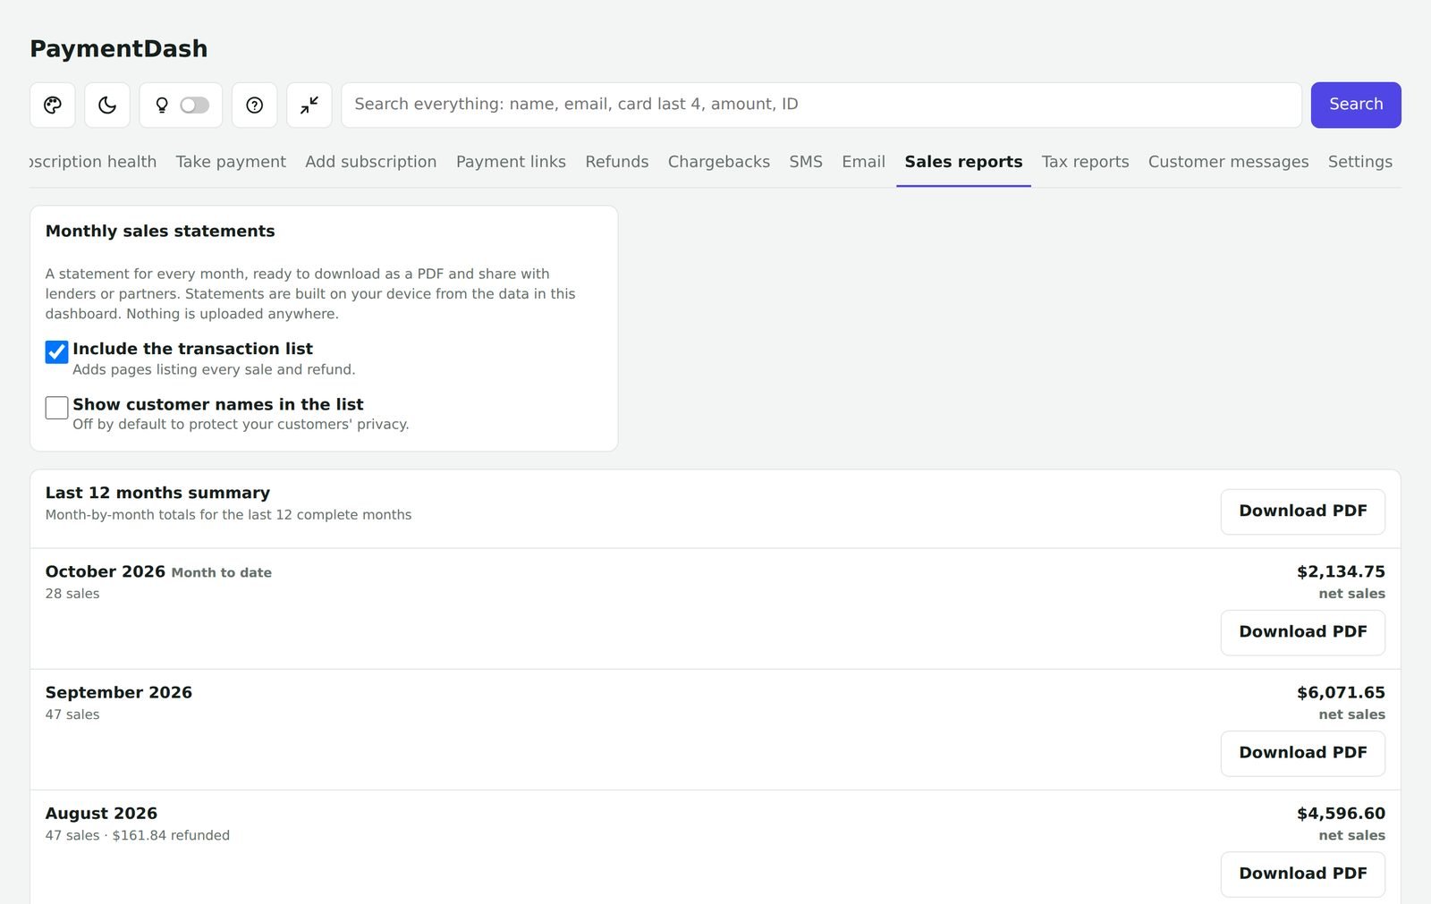Go to Payment links tab

coord(511,162)
